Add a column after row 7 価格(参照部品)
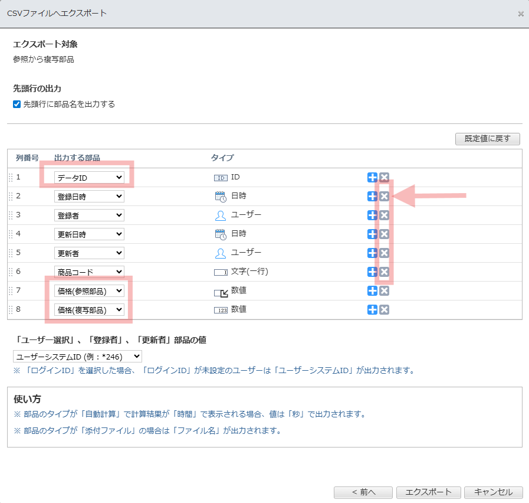 (372, 291)
